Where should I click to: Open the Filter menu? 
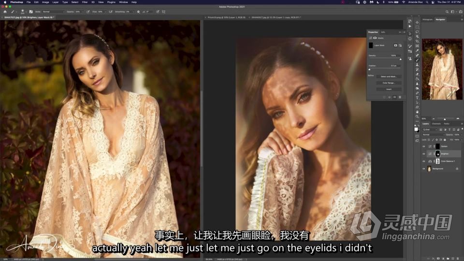tap(85, 2)
